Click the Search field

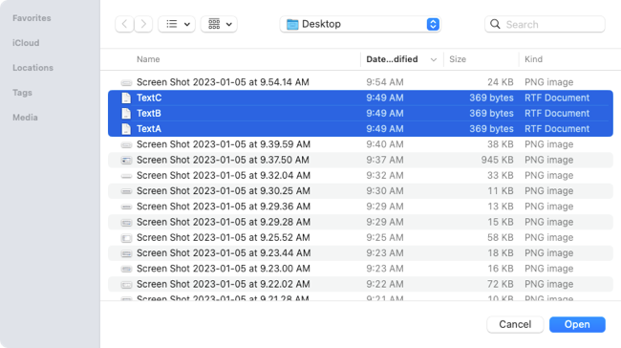point(545,24)
